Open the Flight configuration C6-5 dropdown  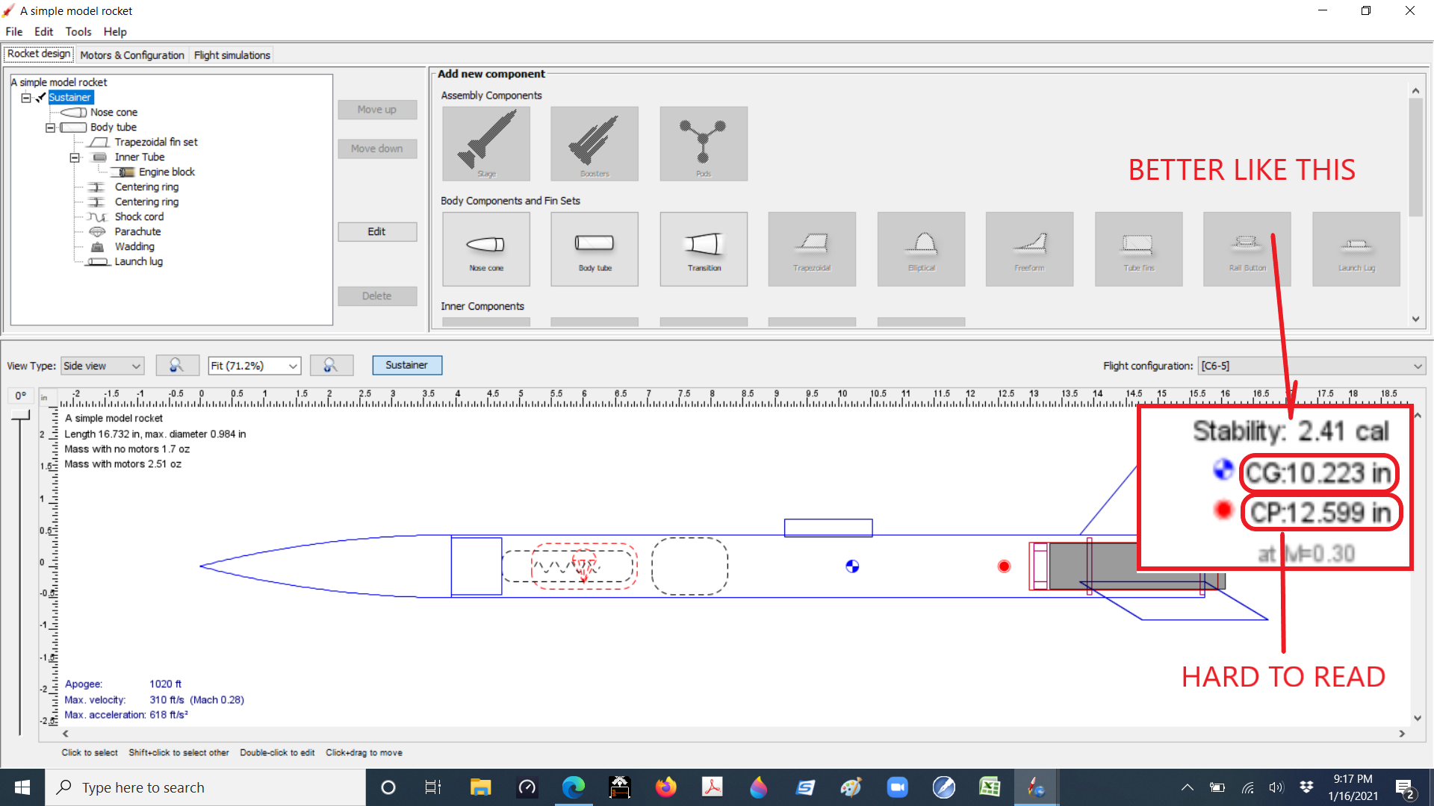click(x=1311, y=366)
